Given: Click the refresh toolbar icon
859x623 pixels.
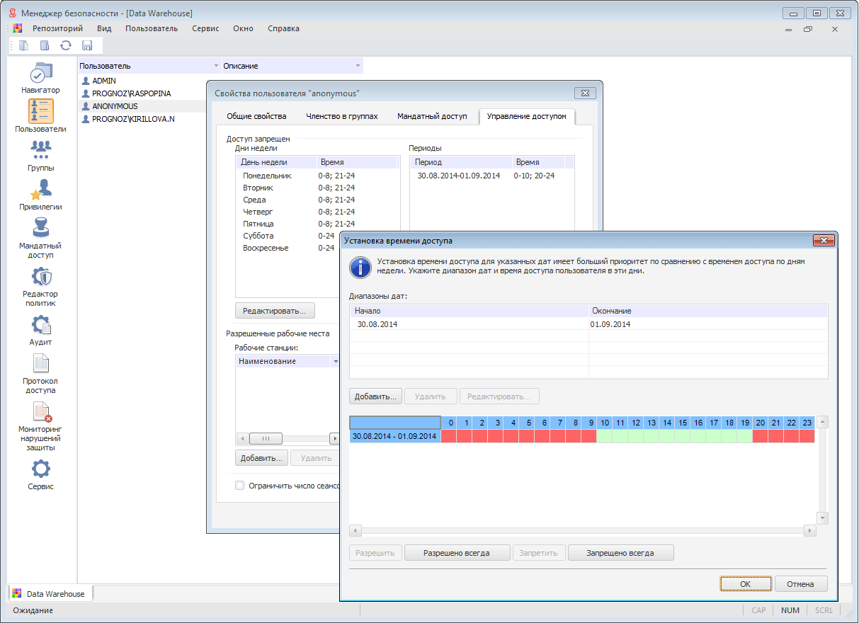Looking at the screenshot, I should [66, 46].
